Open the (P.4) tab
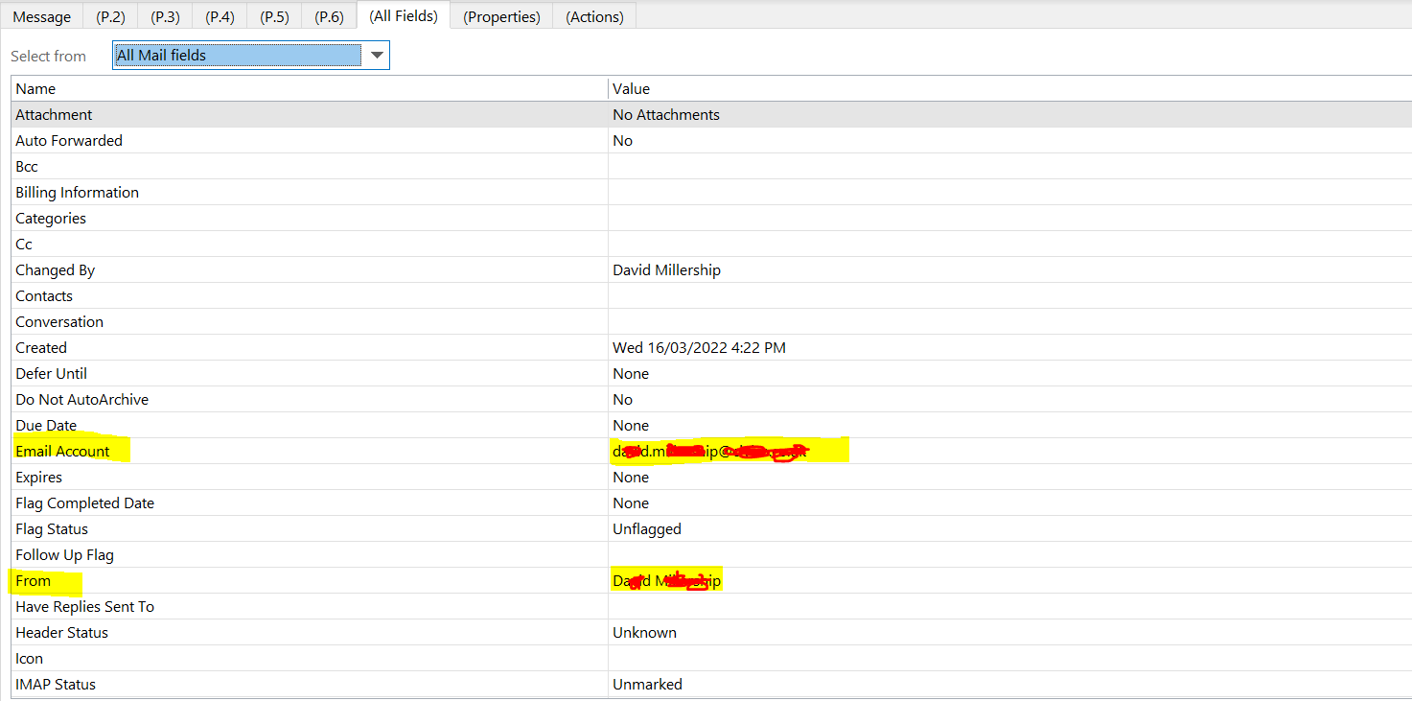Screen dimensions: 1412x701 pos(220,16)
